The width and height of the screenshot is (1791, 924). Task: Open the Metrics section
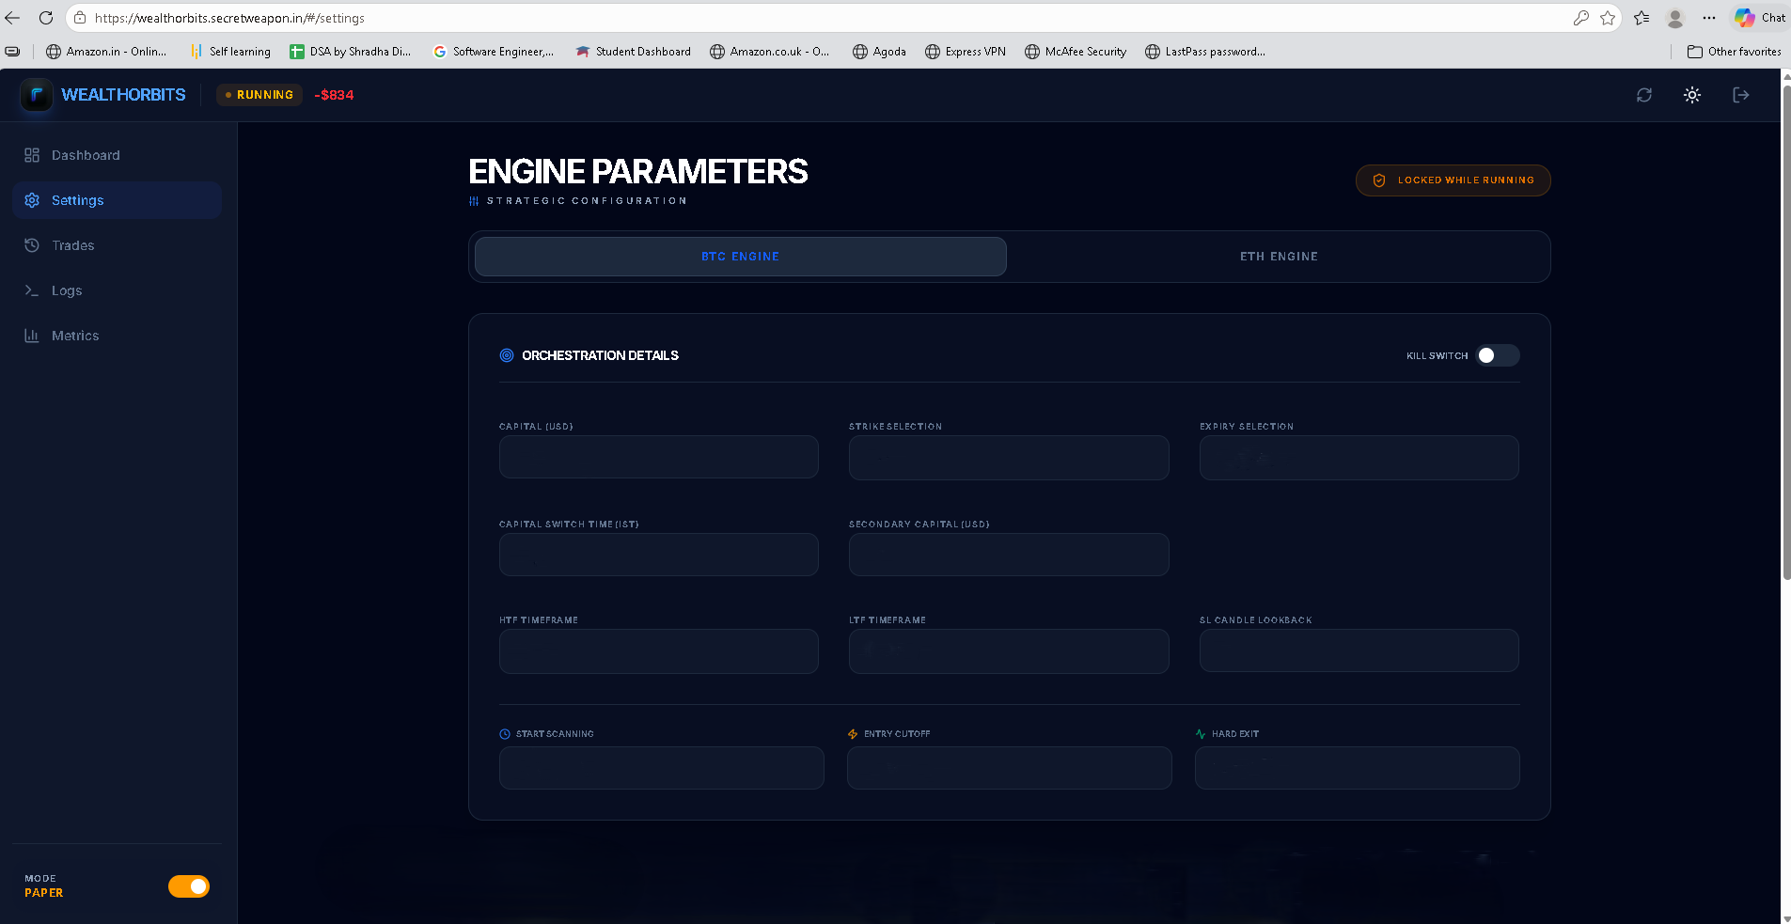click(118, 336)
